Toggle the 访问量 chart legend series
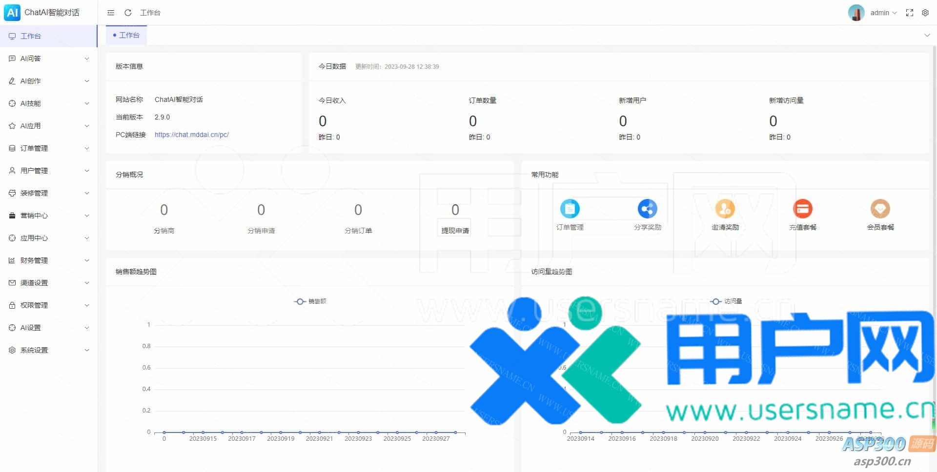This screenshot has height=472, width=937. [x=726, y=301]
